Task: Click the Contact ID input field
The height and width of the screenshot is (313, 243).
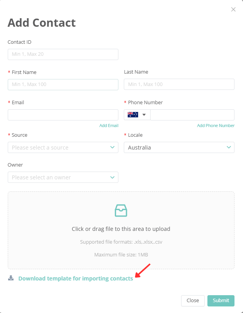Action: tap(63, 54)
